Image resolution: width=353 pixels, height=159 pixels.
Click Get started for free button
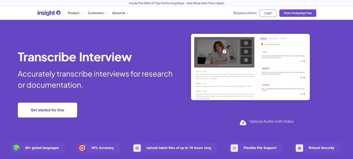coord(48,110)
